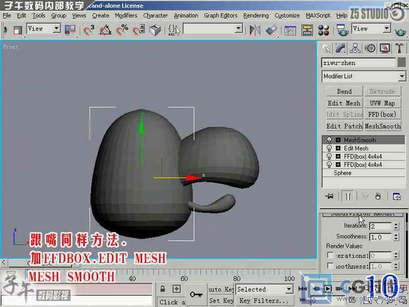Open the reference coordinate View dropdown
The width and height of the screenshot is (409, 307).
(57, 28)
